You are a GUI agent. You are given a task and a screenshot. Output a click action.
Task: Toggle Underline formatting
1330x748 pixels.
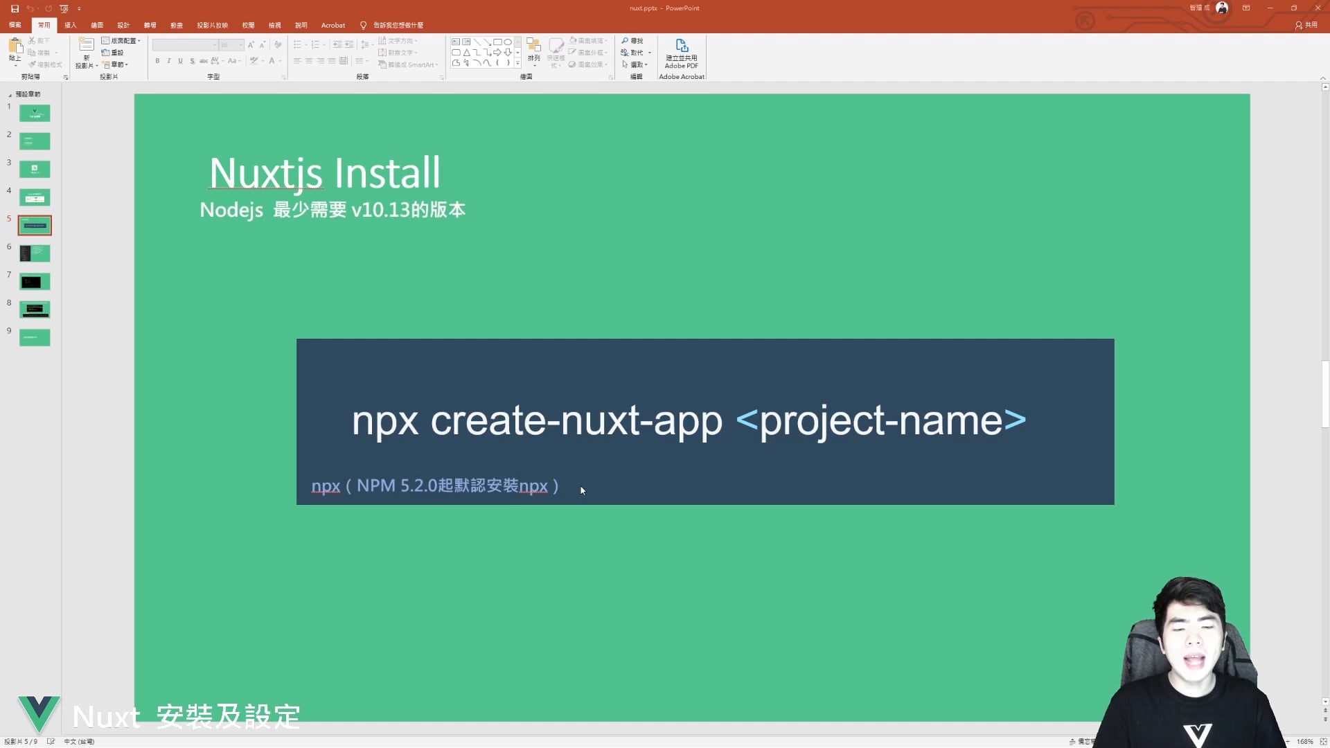tap(180, 61)
